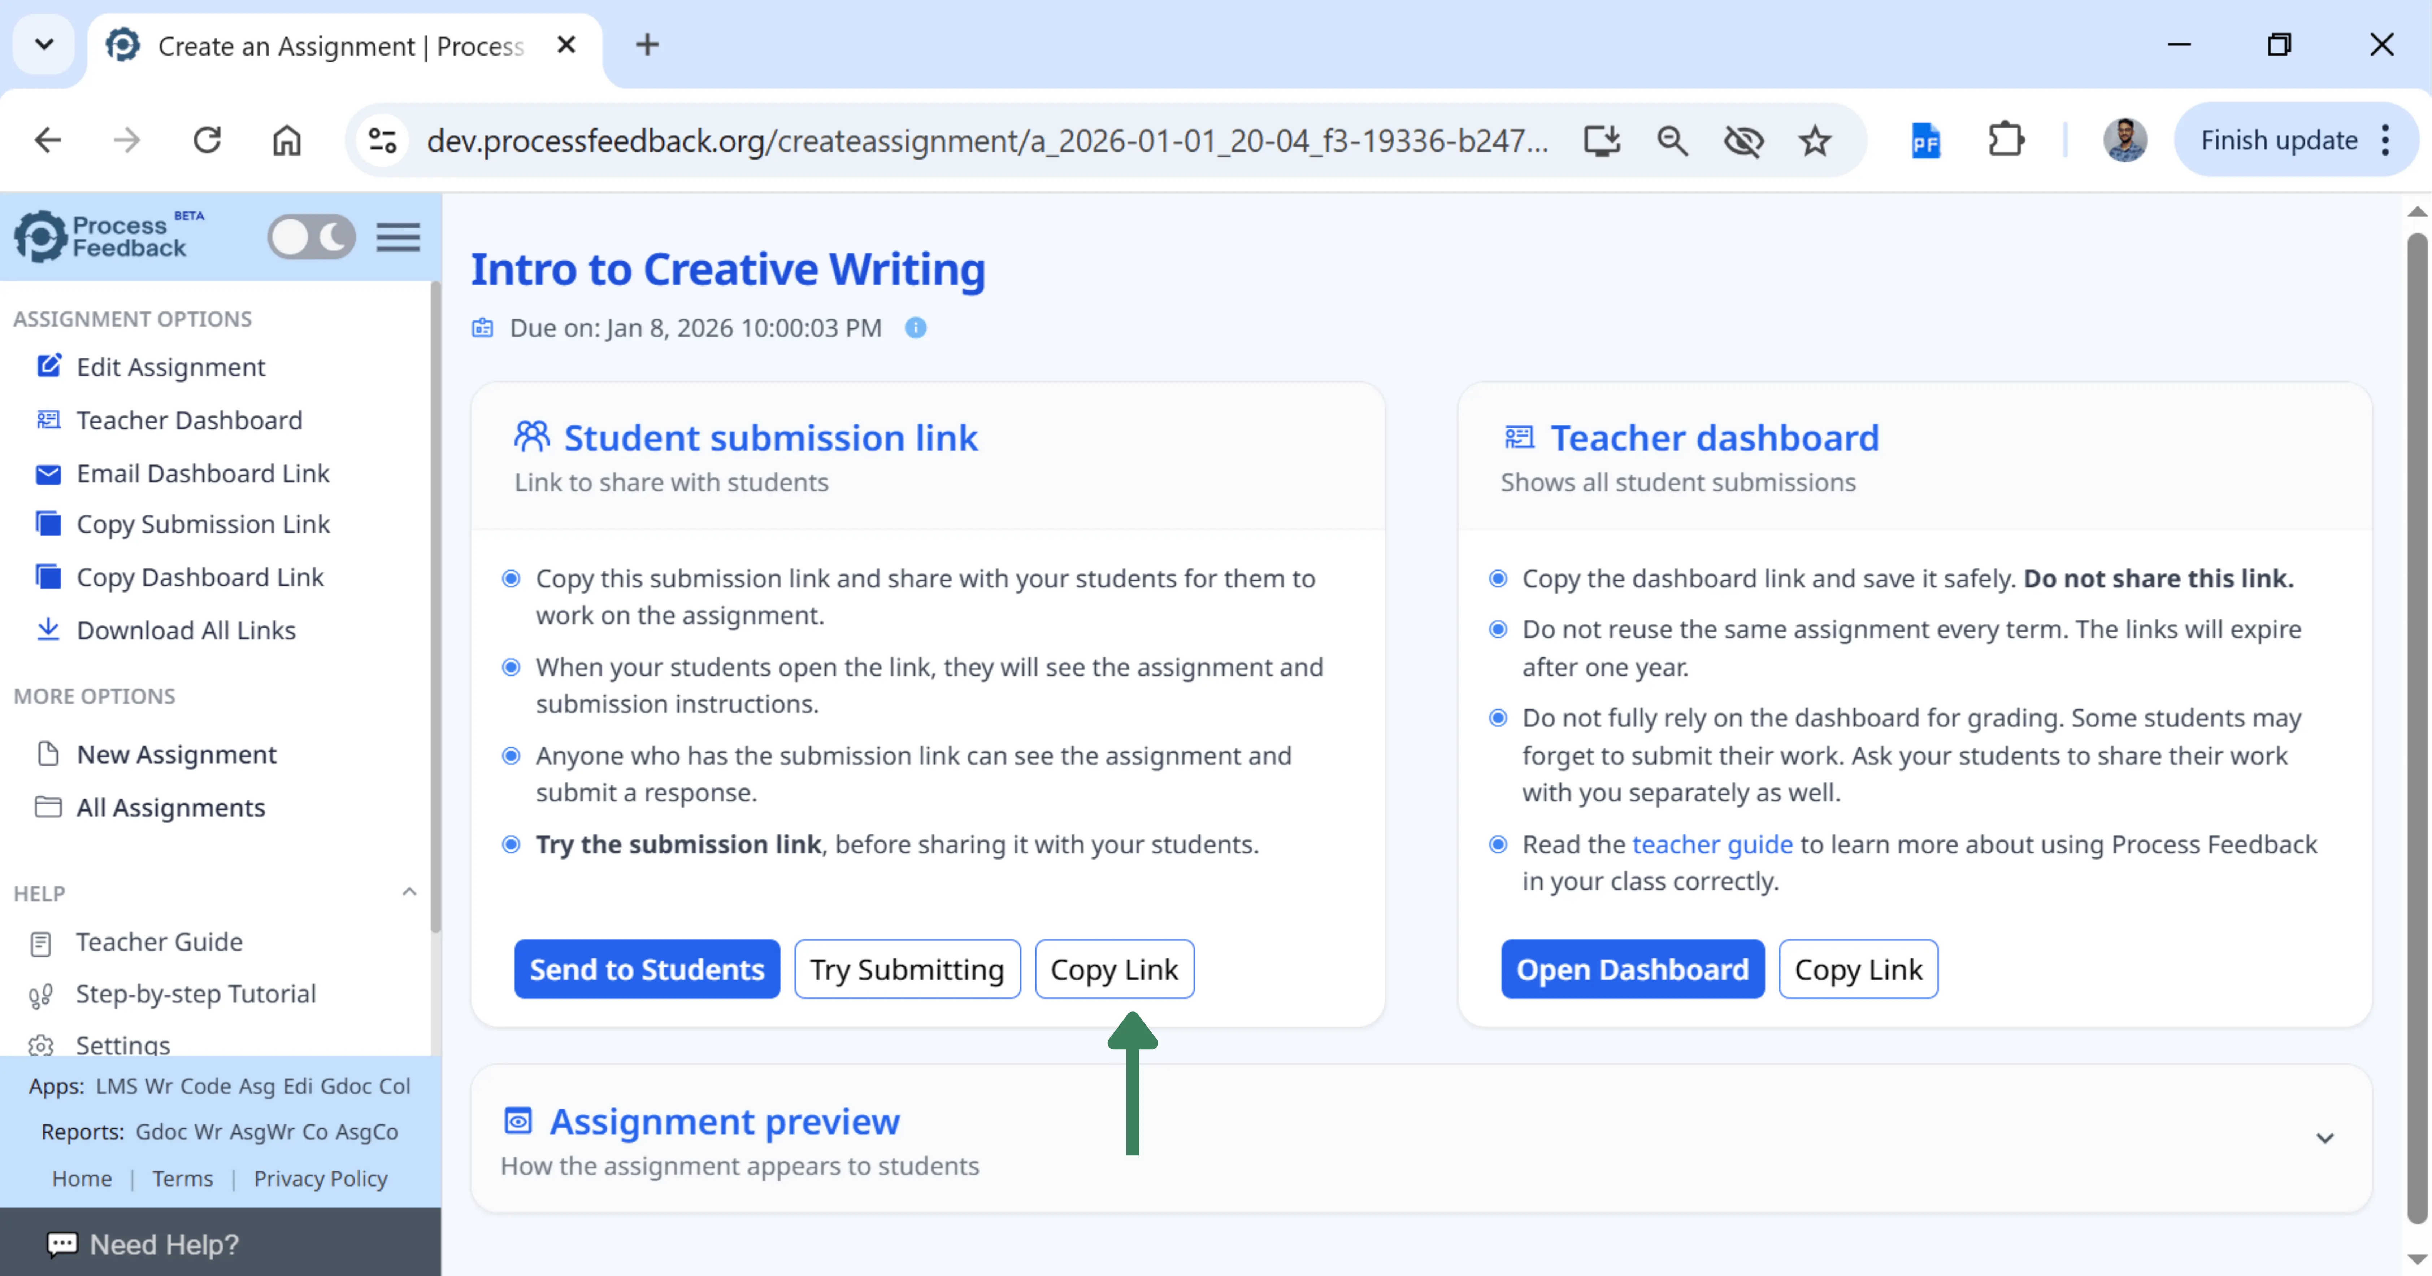
Task: Click the hamburger menu icon in sidebar
Action: pos(398,237)
